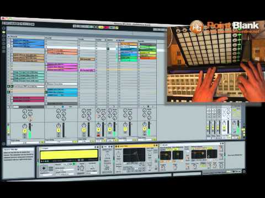
Task: Click the plus icon in yellow sampler device
Action: [x=44, y=168]
